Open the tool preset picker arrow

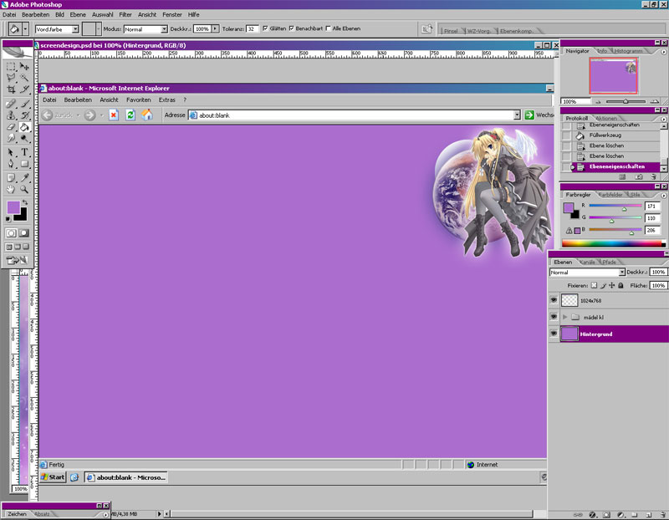[26, 29]
